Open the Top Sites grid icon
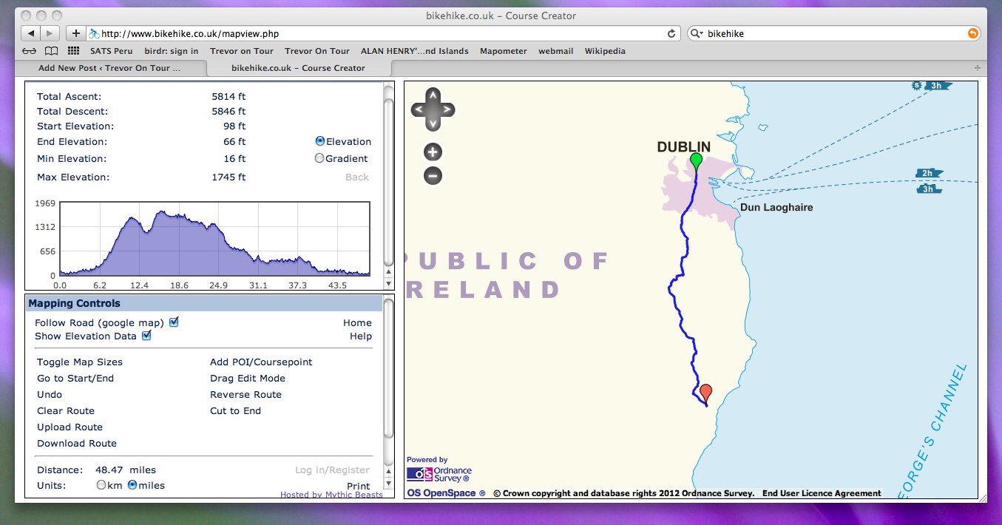1002x525 pixels. pyautogui.click(x=73, y=51)
